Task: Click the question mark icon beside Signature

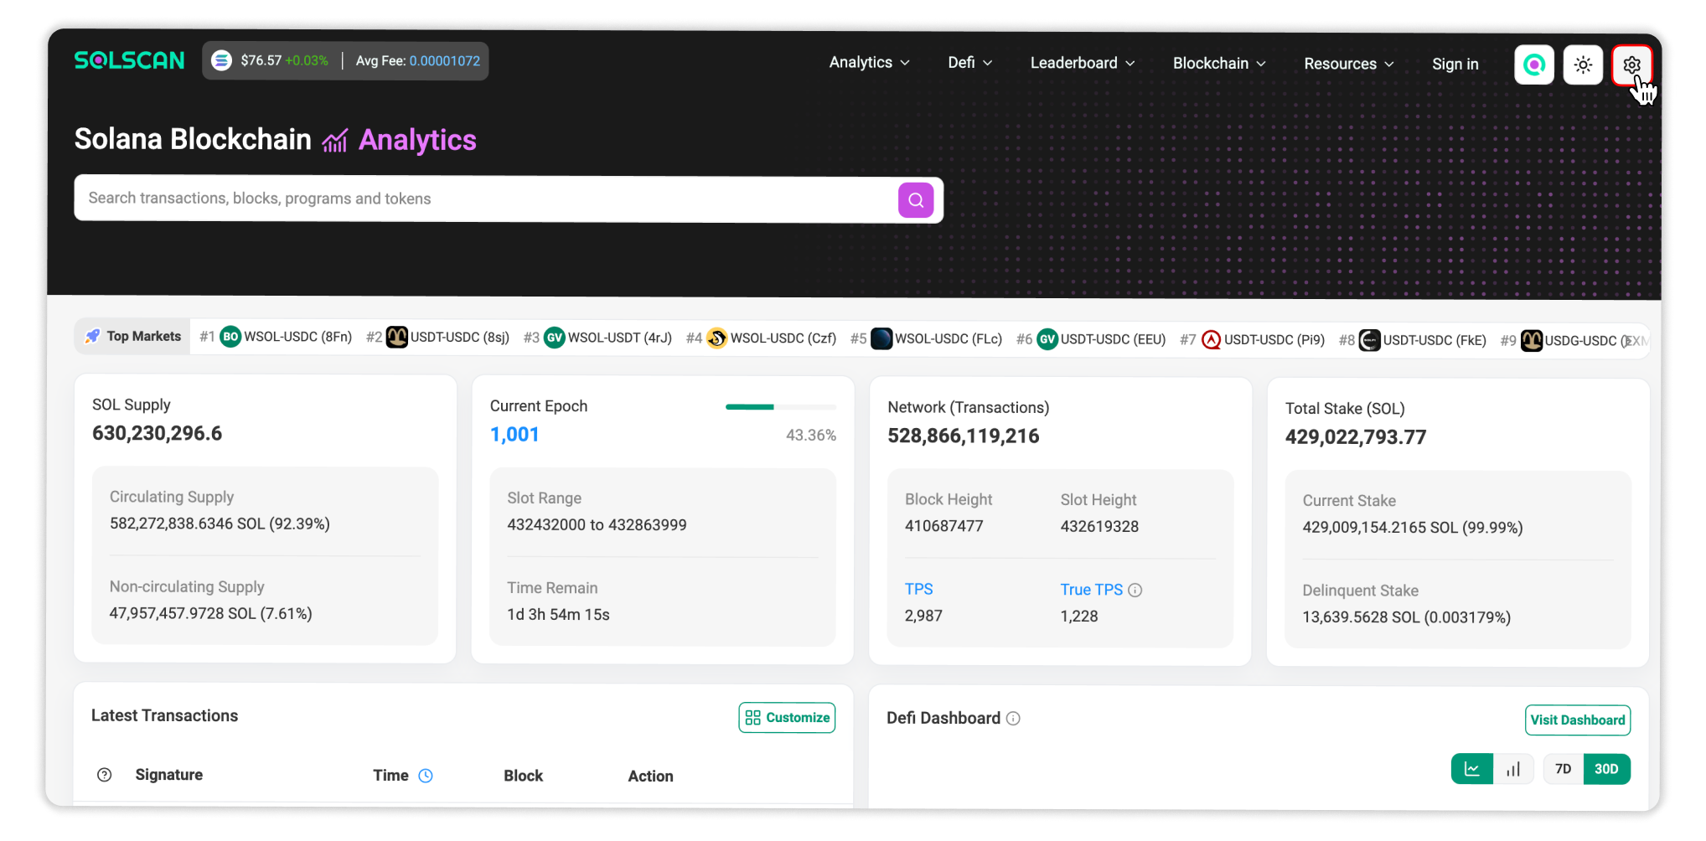Action: [105, 775]
